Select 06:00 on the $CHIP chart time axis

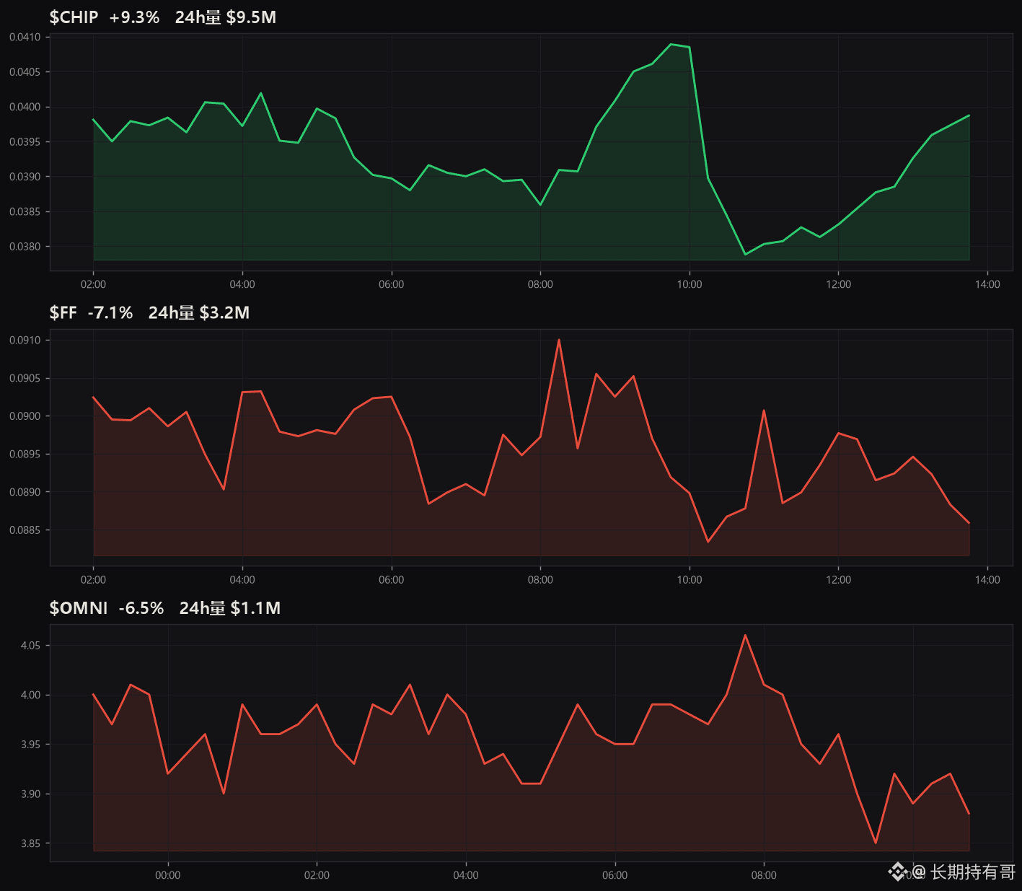392,284
